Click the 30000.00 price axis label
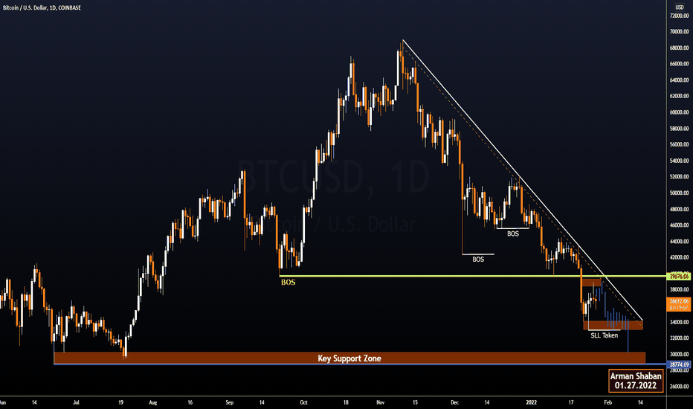693x409 pixels. pyautogui.click(x=680, y=354)
